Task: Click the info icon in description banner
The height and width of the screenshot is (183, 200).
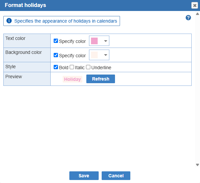Action: pos(9,21)
